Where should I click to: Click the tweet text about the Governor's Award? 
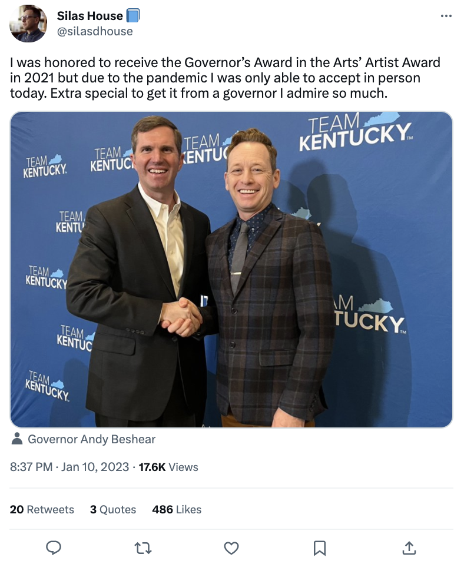point(225,78)
